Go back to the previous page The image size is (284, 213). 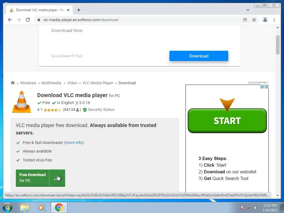(x=10, y=20)
